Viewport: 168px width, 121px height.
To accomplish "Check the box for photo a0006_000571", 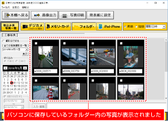I will click(x=36, y=43).
